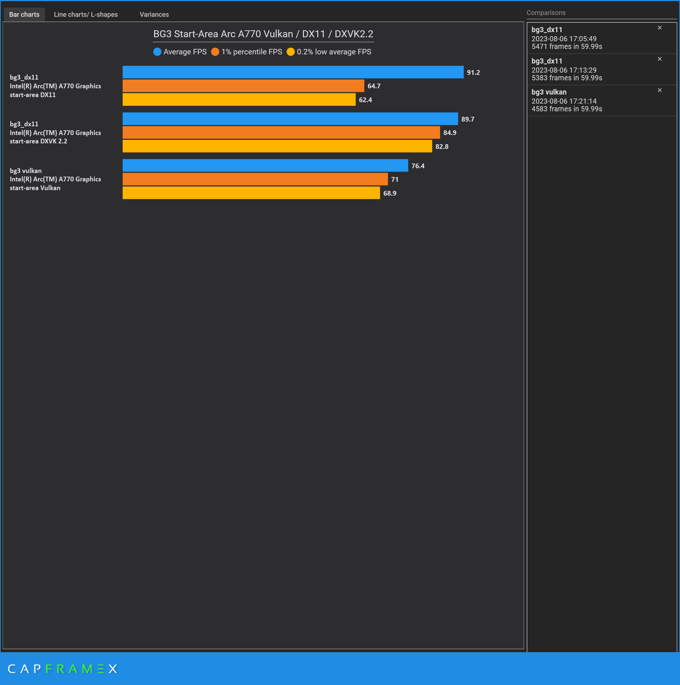Viewport: 680px width, 685px height.
Task: Click the 1% percentile FPS legend text
Action: pos(252,52)
